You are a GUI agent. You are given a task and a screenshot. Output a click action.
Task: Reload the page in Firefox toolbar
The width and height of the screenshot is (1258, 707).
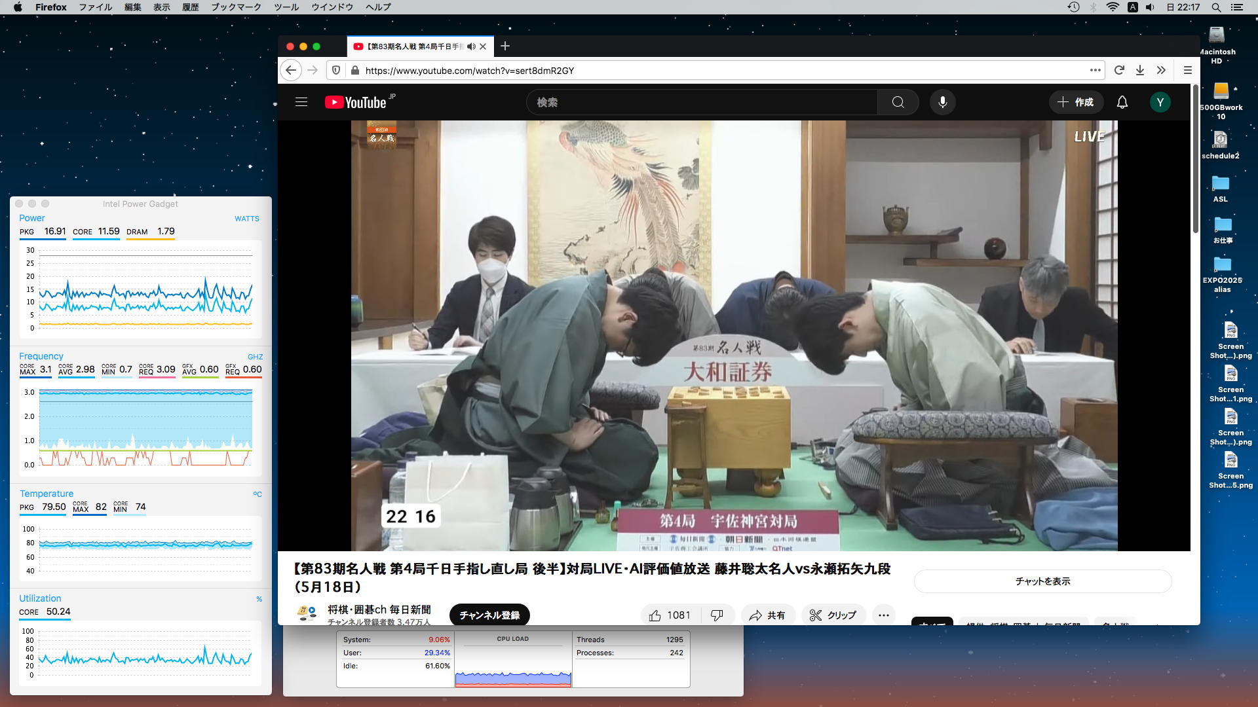point(1119,70)
